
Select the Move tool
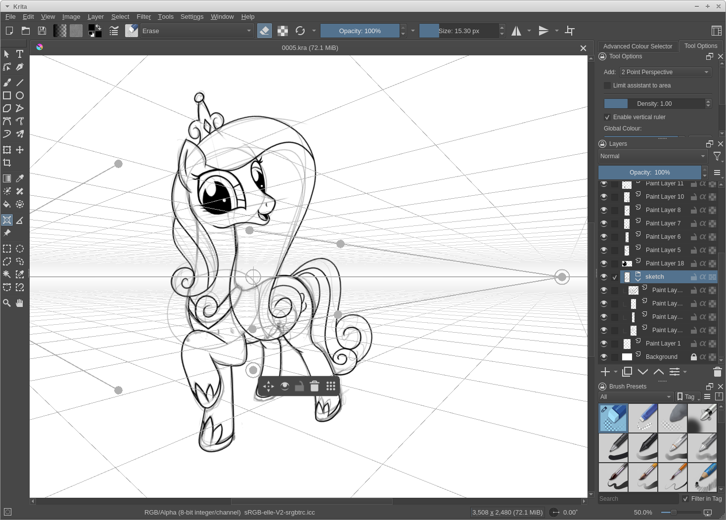(20, 150)
